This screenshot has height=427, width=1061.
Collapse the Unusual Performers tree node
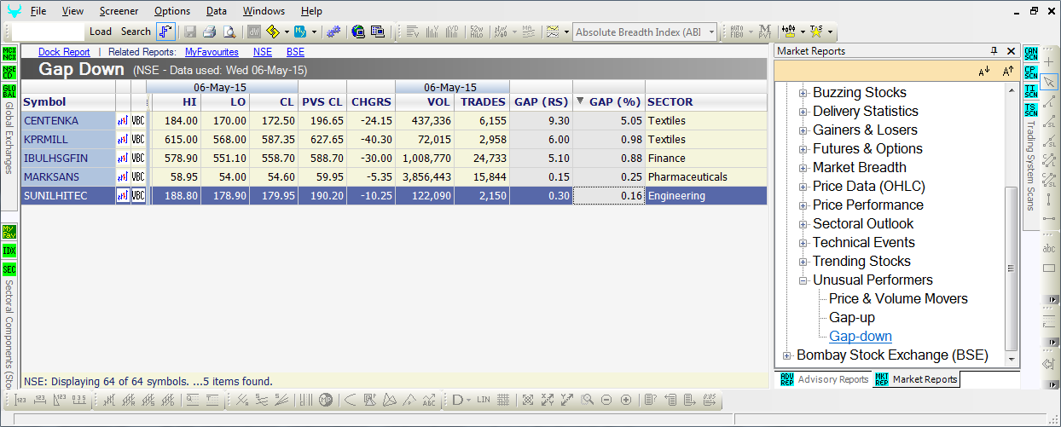click(x=803, y=280)
